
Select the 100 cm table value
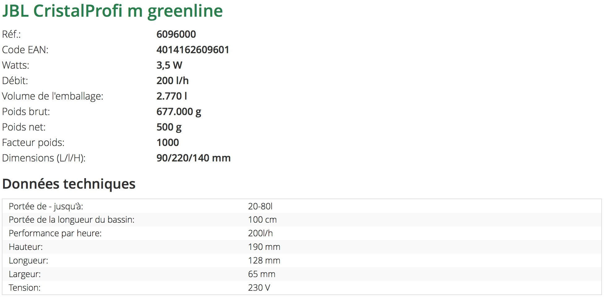tap(262, 220)
